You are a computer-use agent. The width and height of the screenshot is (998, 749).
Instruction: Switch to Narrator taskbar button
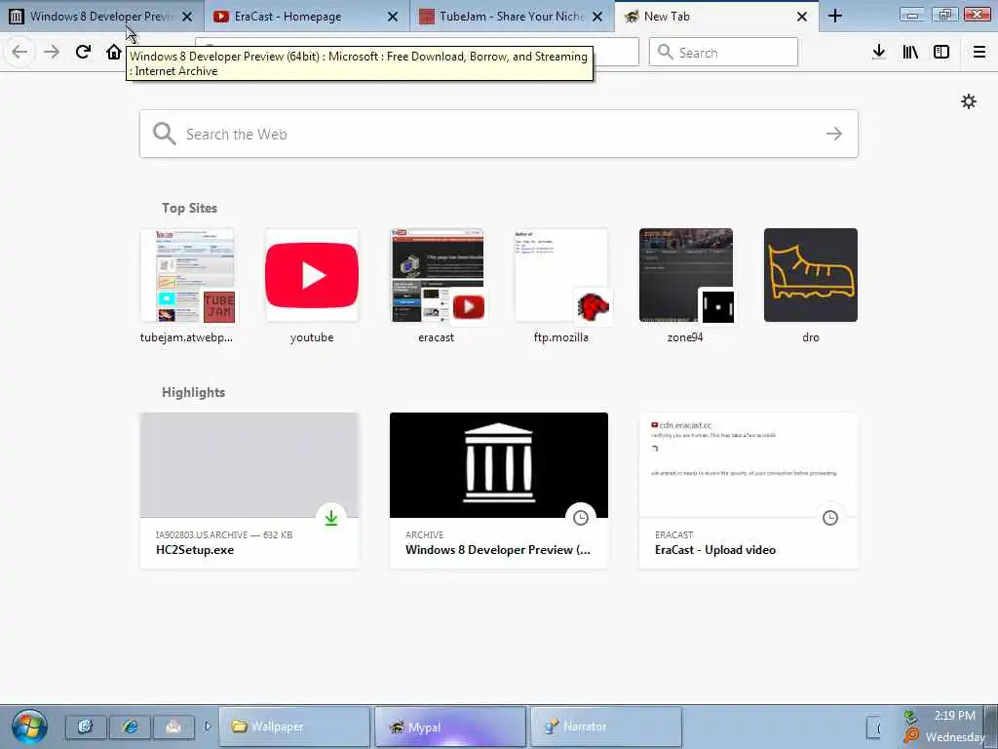click(x=606, y=727)
